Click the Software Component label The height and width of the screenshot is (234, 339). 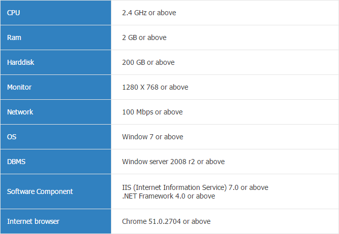[40, 191]
